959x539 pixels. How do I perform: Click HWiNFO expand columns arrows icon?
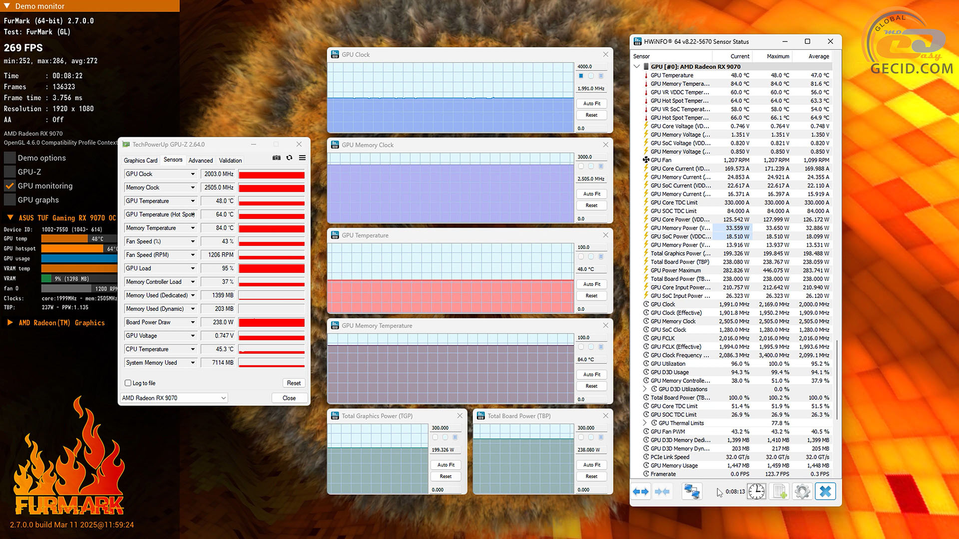pyautogui.click(x=640, y=492)
